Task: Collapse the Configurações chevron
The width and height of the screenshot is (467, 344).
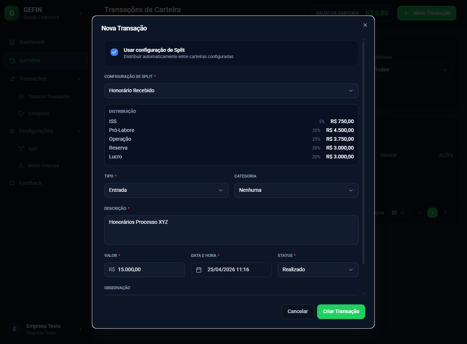Action: click(79, 131)
